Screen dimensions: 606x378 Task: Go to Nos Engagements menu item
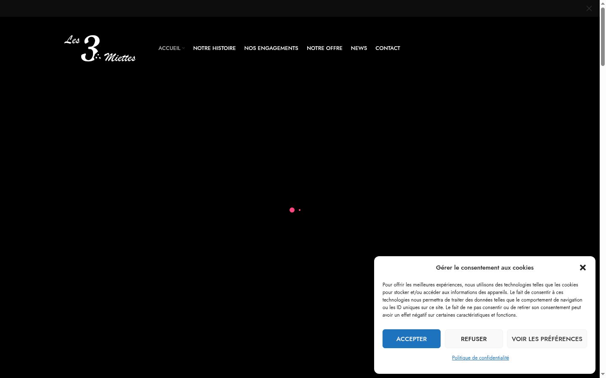271,48
